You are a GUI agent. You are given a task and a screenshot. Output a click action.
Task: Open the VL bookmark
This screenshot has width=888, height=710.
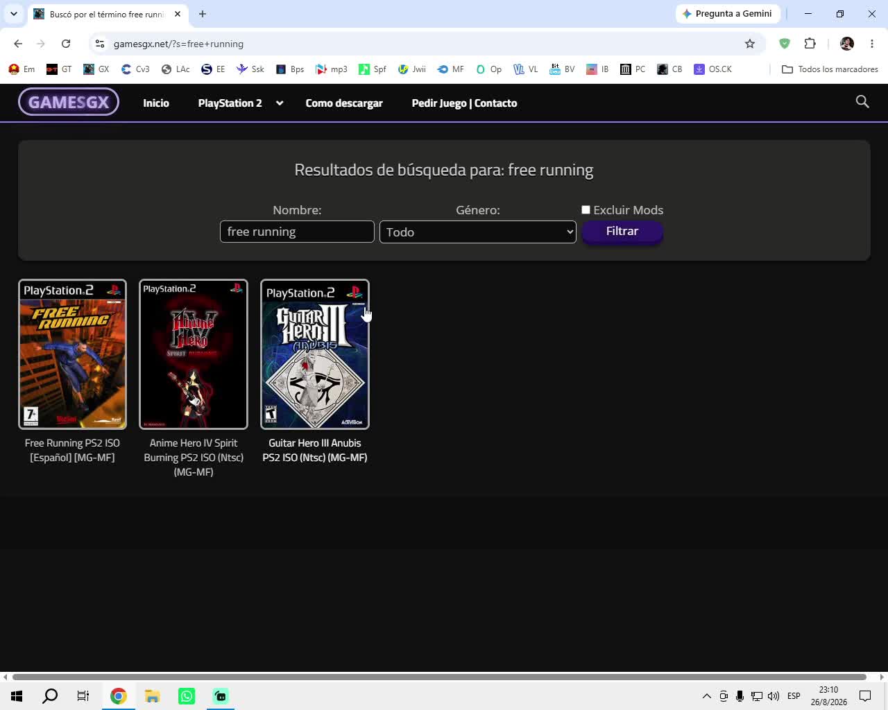pyautogui.click(x=526, y=69)
